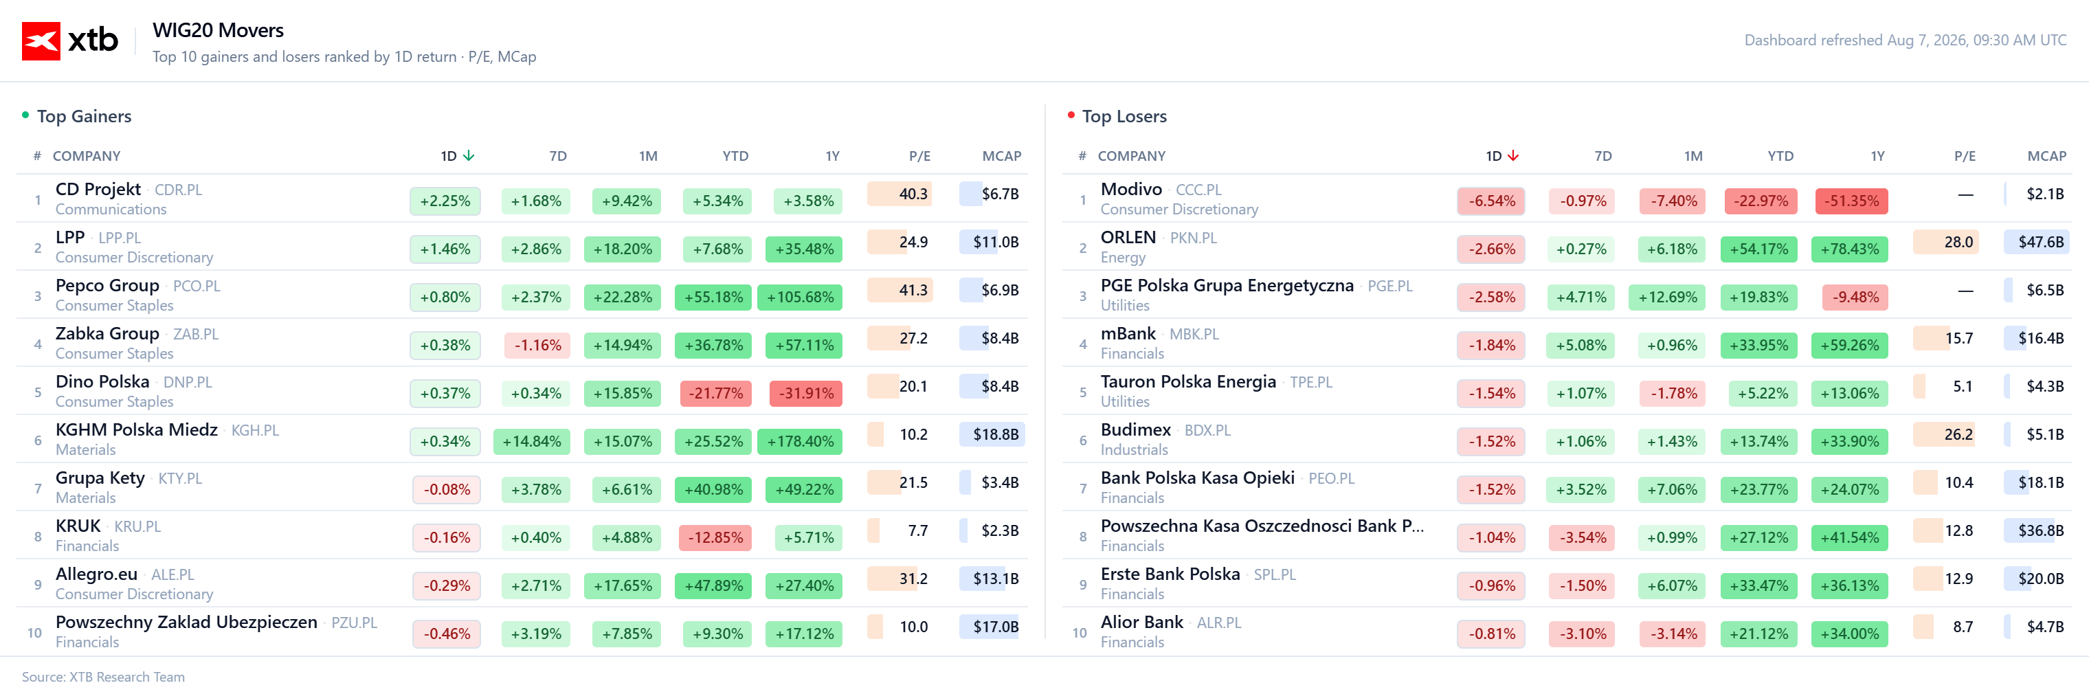Sort Top Gainers by YTD column

click(x=735, y=156)
